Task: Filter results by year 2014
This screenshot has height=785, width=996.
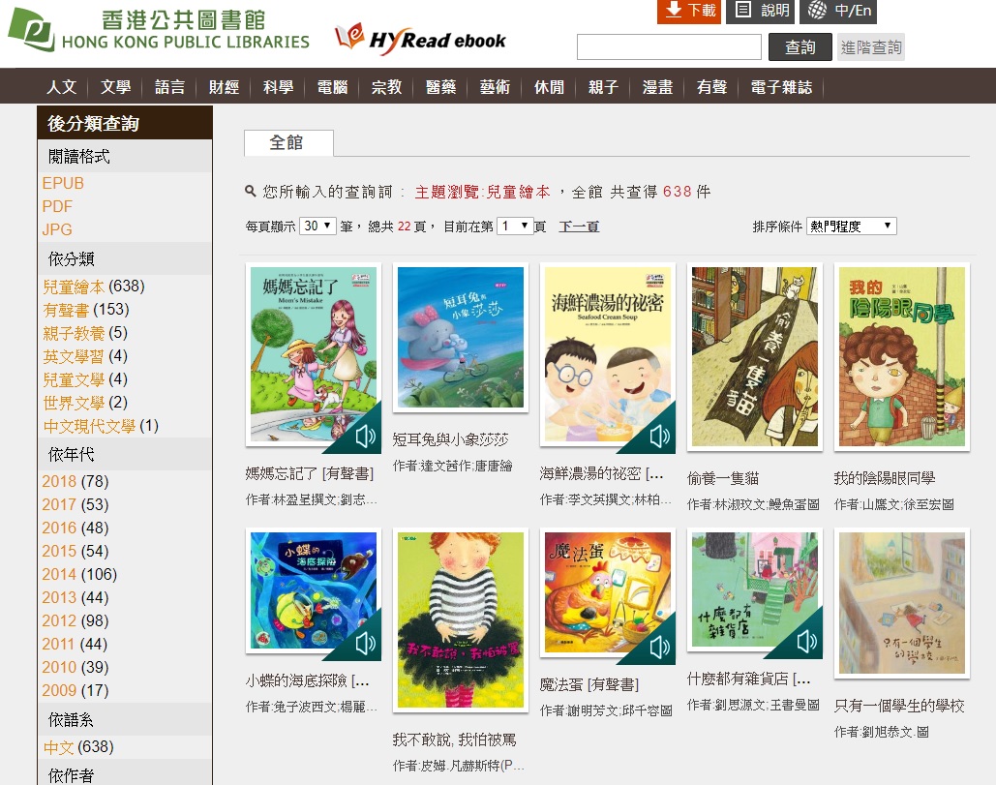Action: tap(59, 574)
